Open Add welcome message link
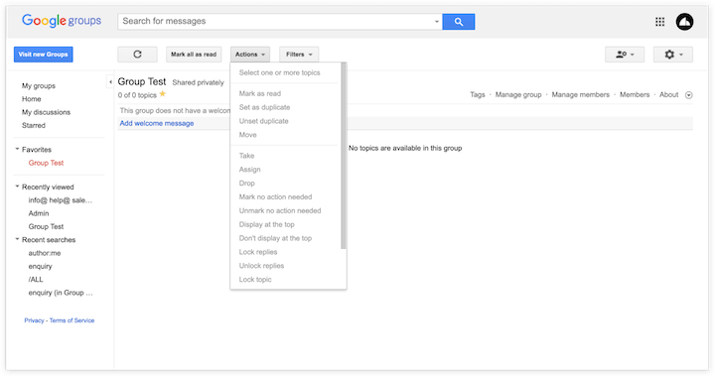Screen dimensions: 715x377 pos(157,123)
